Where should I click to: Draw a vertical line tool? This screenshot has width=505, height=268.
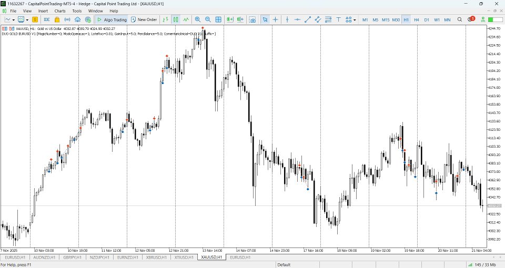coord(287,19)
